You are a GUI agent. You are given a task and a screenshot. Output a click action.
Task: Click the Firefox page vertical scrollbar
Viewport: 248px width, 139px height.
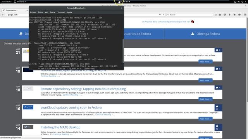click(x=247, y=60)
